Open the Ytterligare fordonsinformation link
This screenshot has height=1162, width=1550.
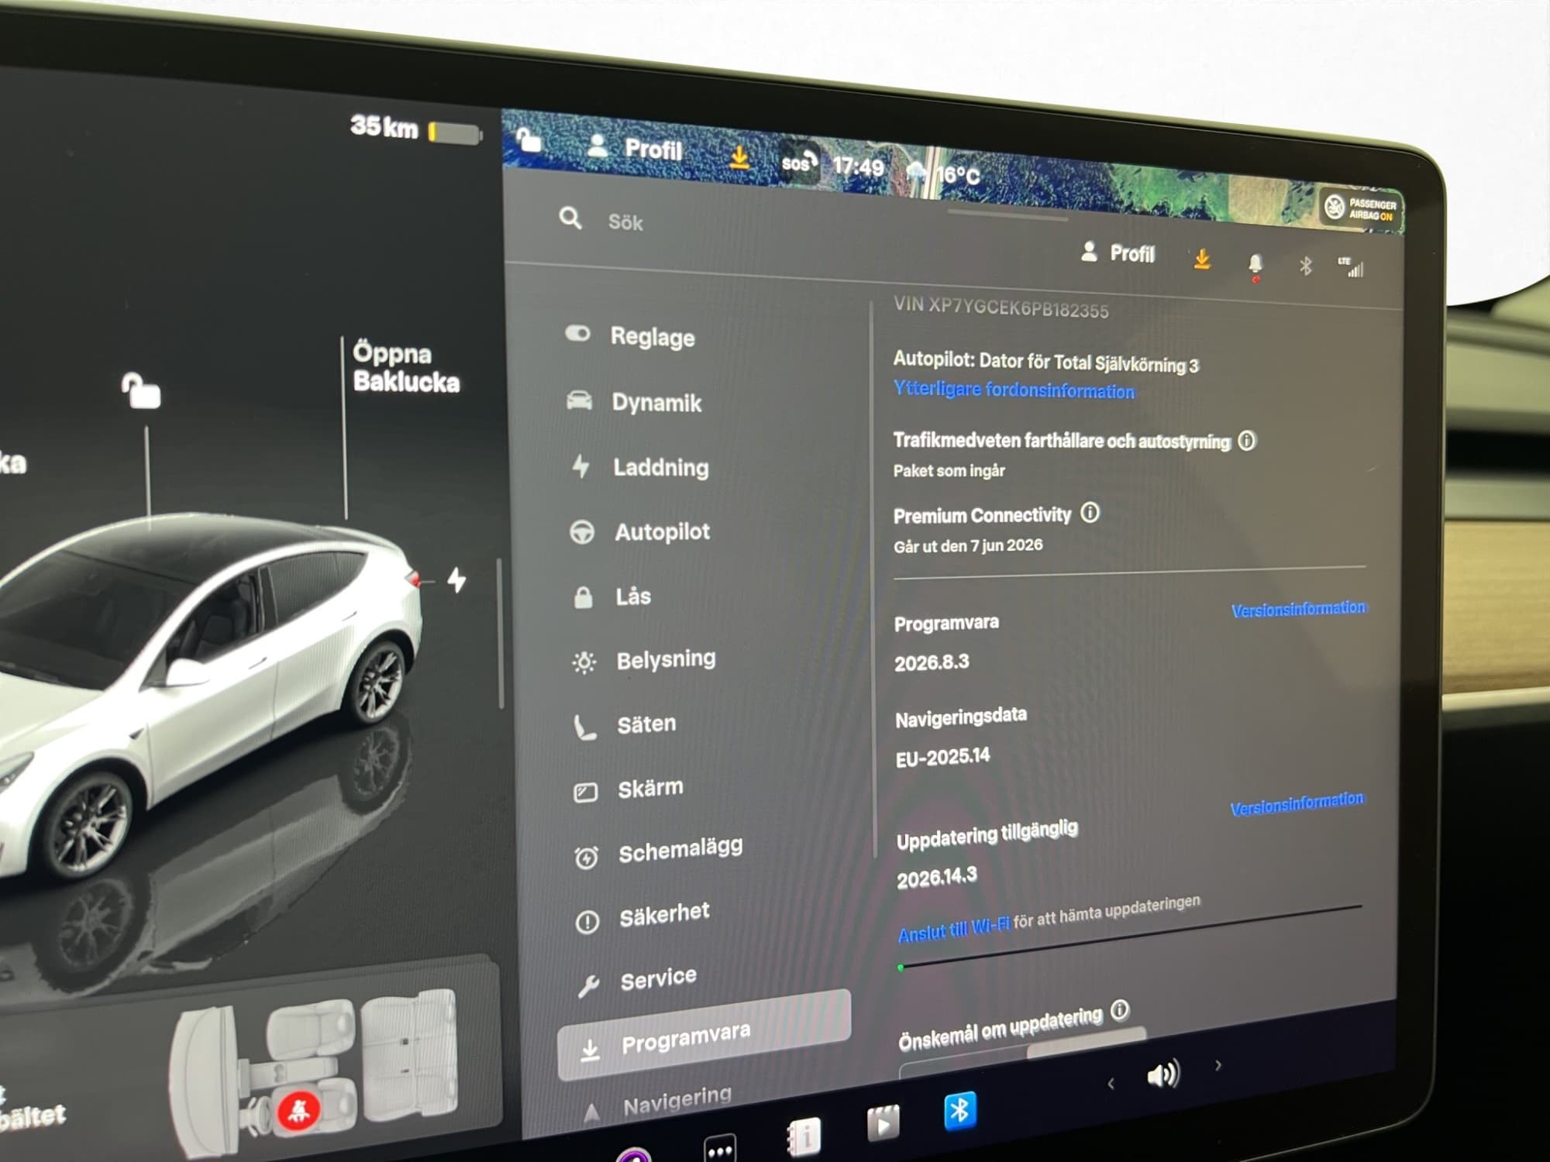[x=1014, y=389]
